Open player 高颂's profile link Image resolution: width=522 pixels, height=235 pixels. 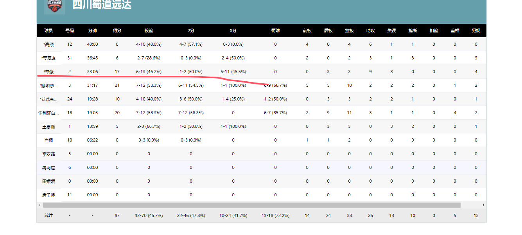coord(48,45)
